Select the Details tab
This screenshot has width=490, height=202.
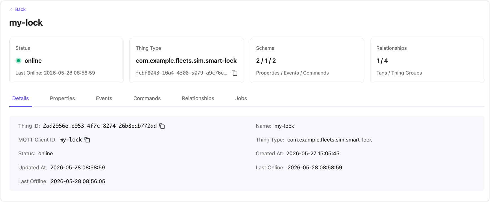(x=21, y=98)
